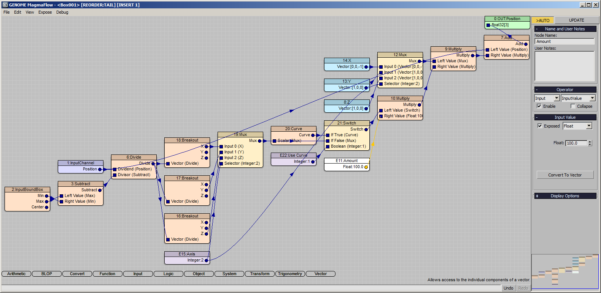Open the File menu
The image size is (601, 293).
tap(6, 12)
